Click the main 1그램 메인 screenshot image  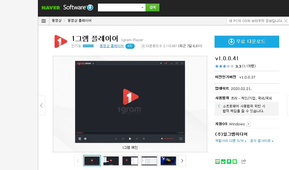point(130,102)
